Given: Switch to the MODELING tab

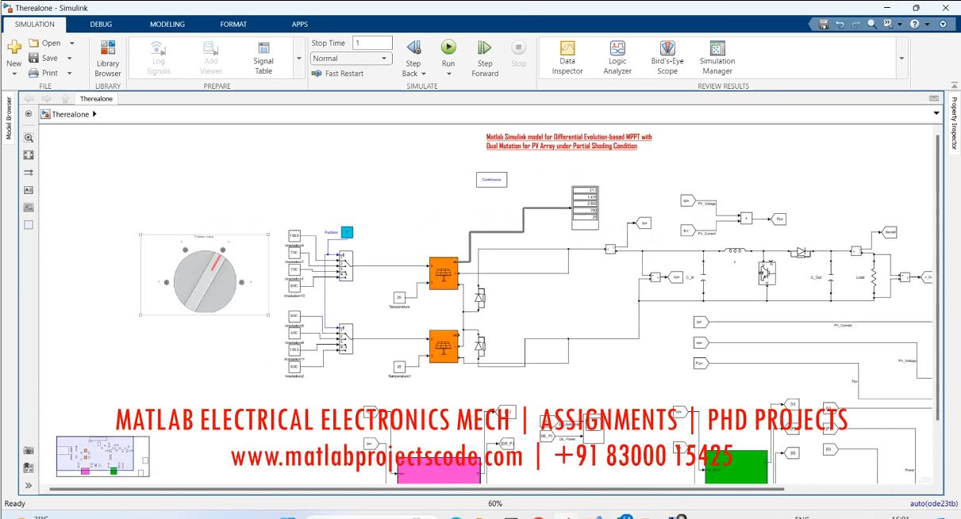Looking at the screenshot, I should point(167,25).
